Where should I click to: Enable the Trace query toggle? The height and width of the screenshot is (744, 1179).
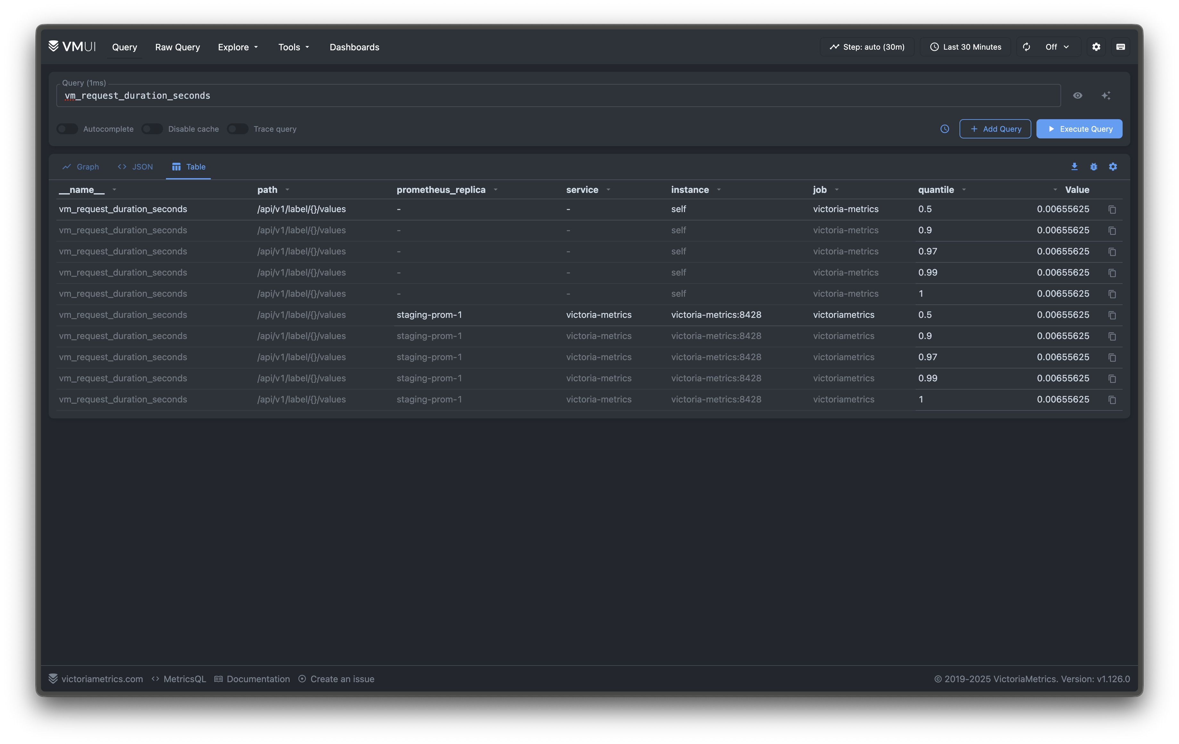[x=238, y=129]
